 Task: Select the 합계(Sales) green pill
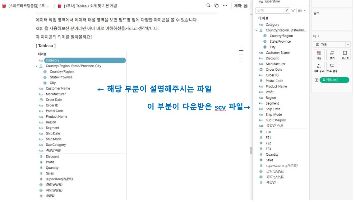coord(334,80)
